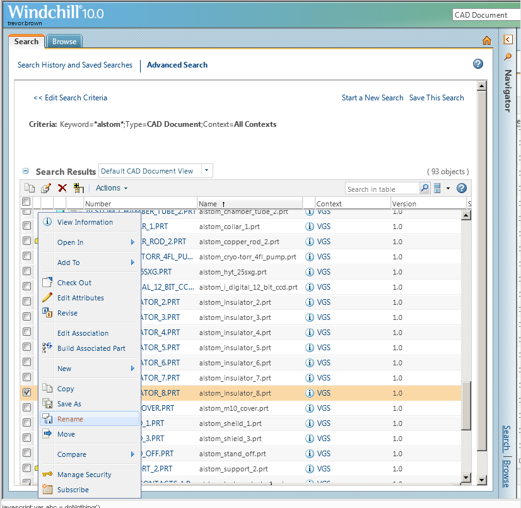
Task: Open info icon for alstom_collar_1.prt
Action: (x=309, y=227)
